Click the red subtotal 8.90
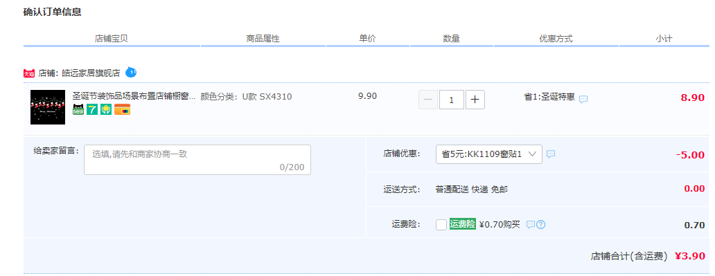Screen dimensions: 715x276 click(x=693, y=98)
